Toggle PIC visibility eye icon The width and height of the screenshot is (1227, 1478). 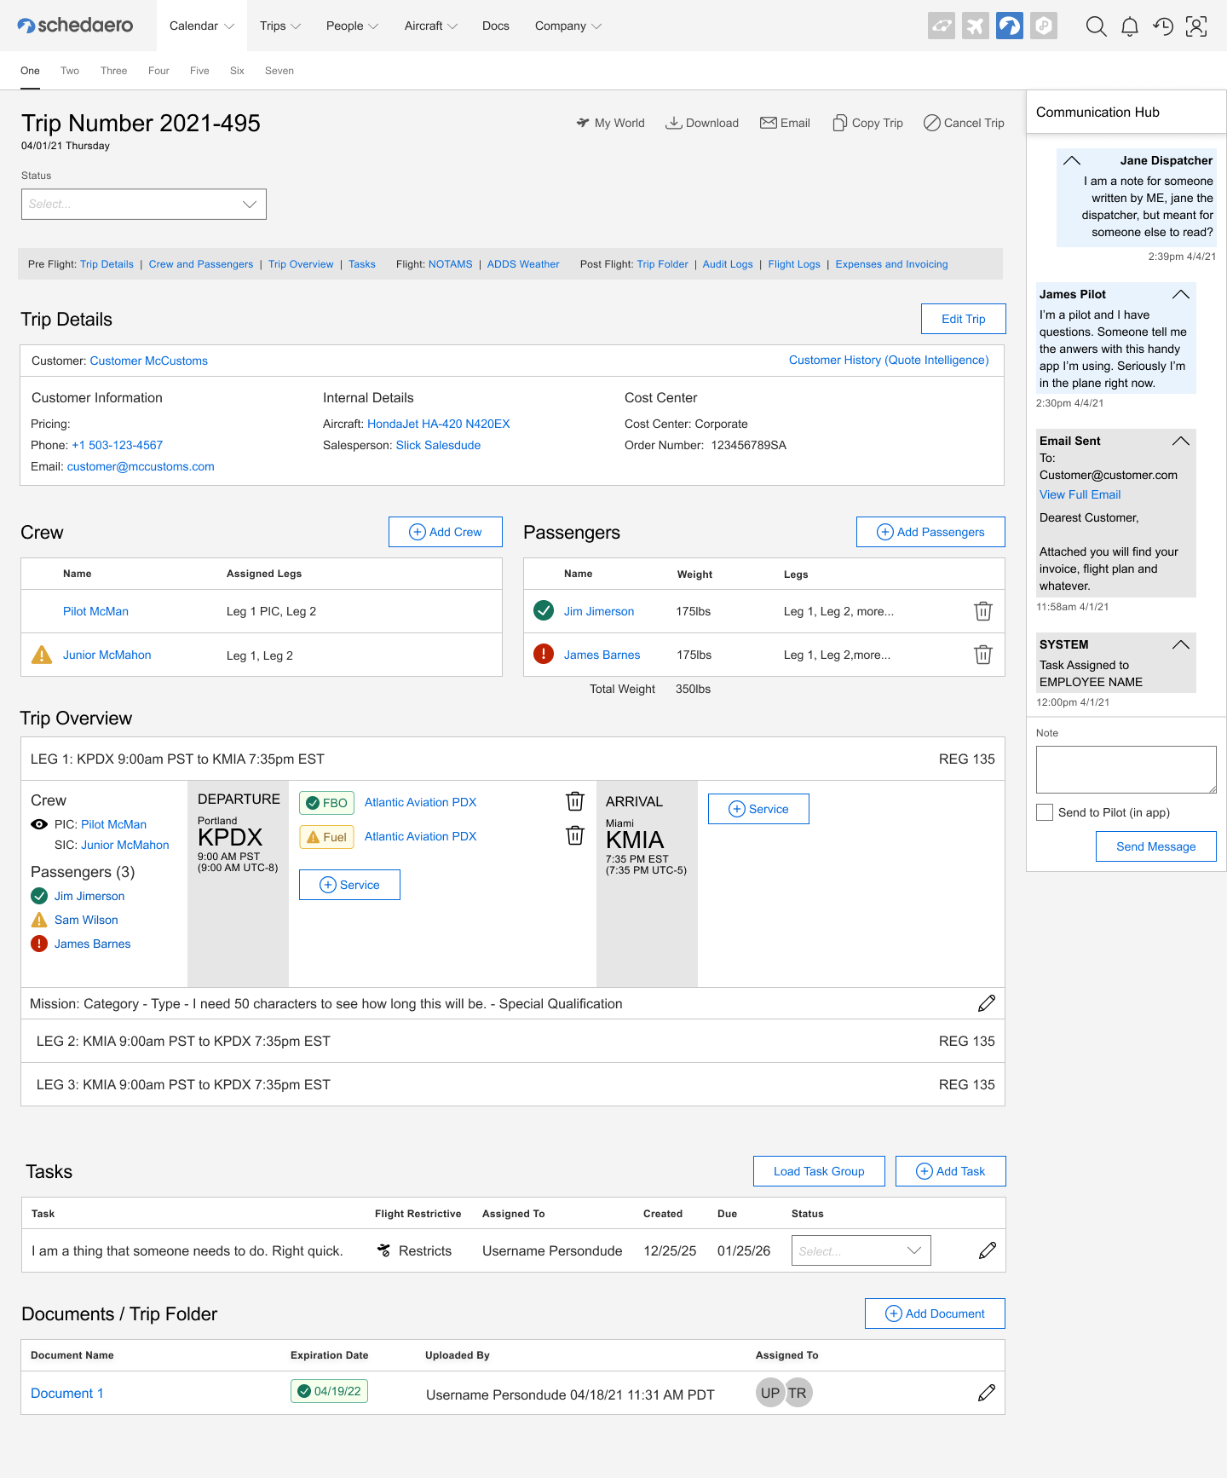point(39,824)
